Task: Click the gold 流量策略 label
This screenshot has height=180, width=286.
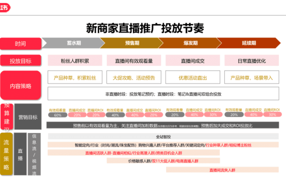Action: 7,154
